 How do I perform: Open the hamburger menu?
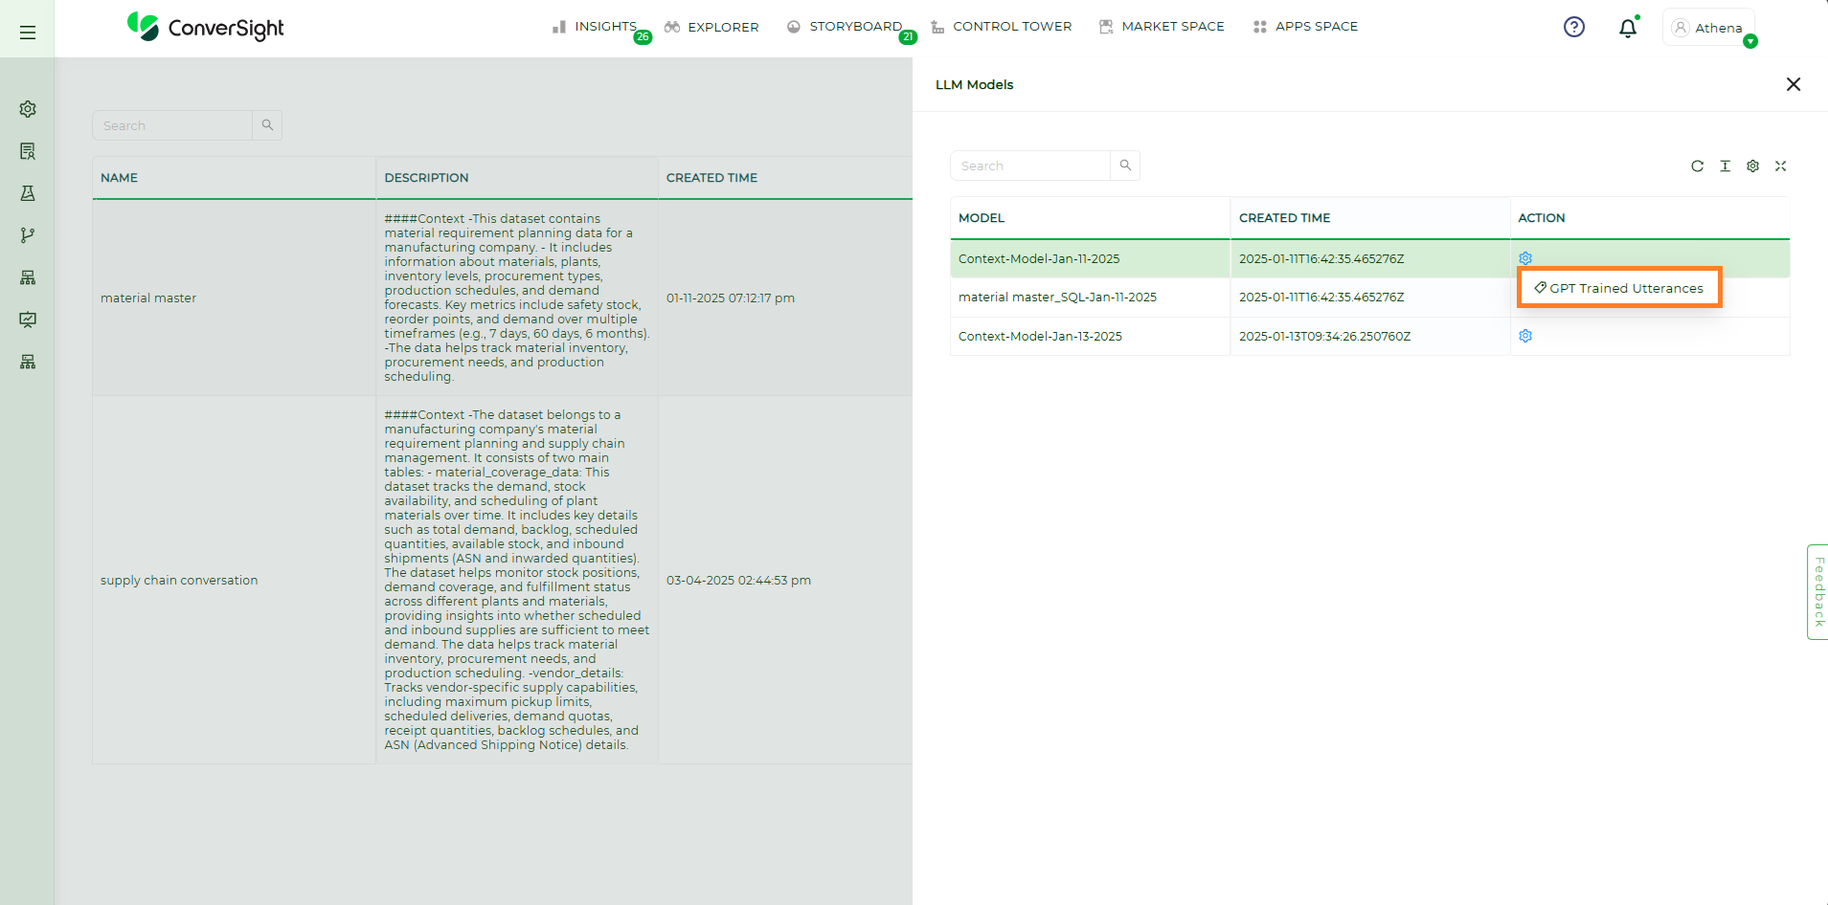click(28, 33)
